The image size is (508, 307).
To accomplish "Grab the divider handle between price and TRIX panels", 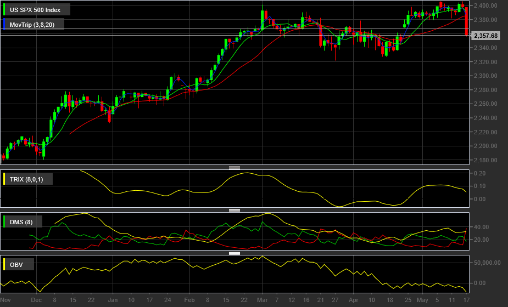I will coord(235,168).
